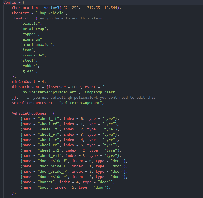Viewport: 203px width, 198px height.
Task: Click the "Chopshop Alert" string
Action: [100, 92]
